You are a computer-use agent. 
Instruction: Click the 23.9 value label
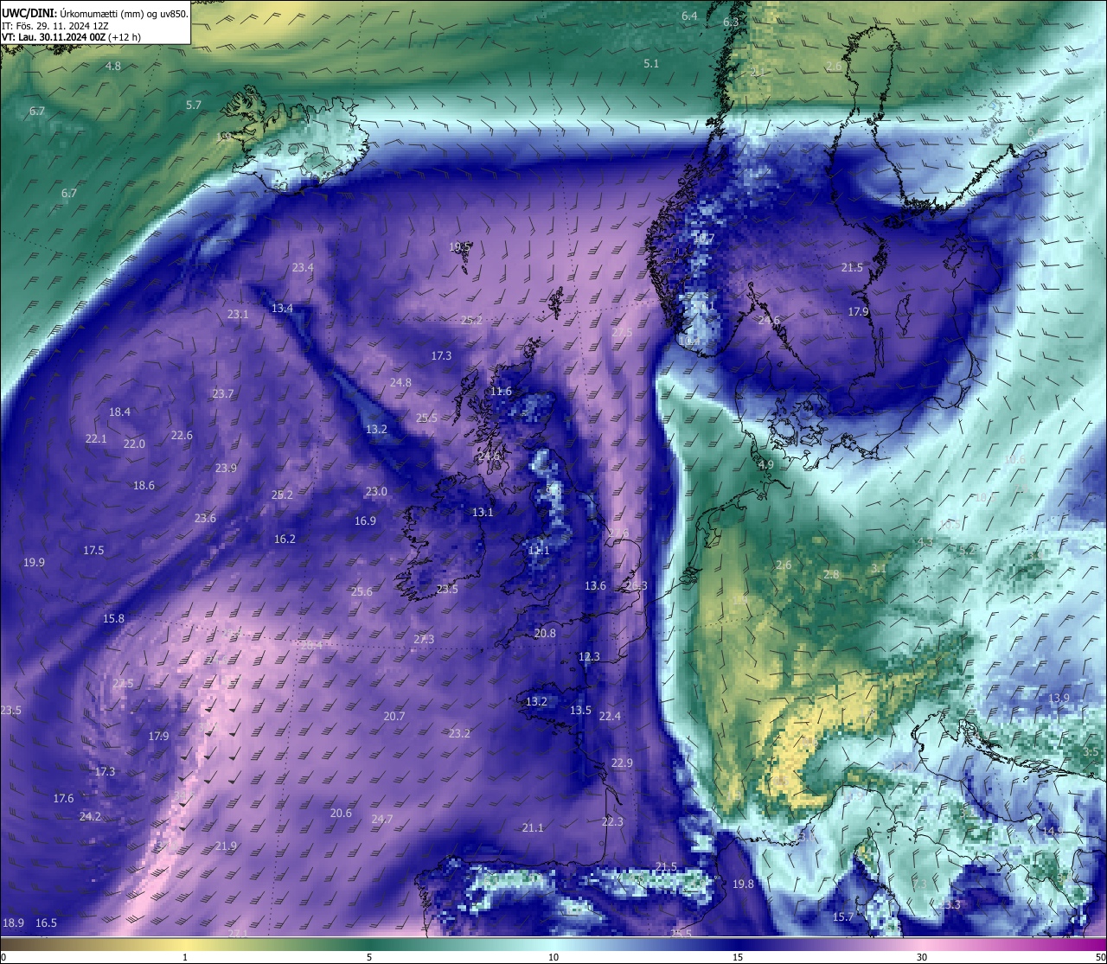point(226,469)
